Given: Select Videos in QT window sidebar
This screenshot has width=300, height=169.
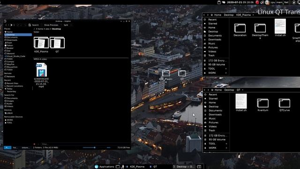Looking at the screenshot, I should tap(212, 126).
